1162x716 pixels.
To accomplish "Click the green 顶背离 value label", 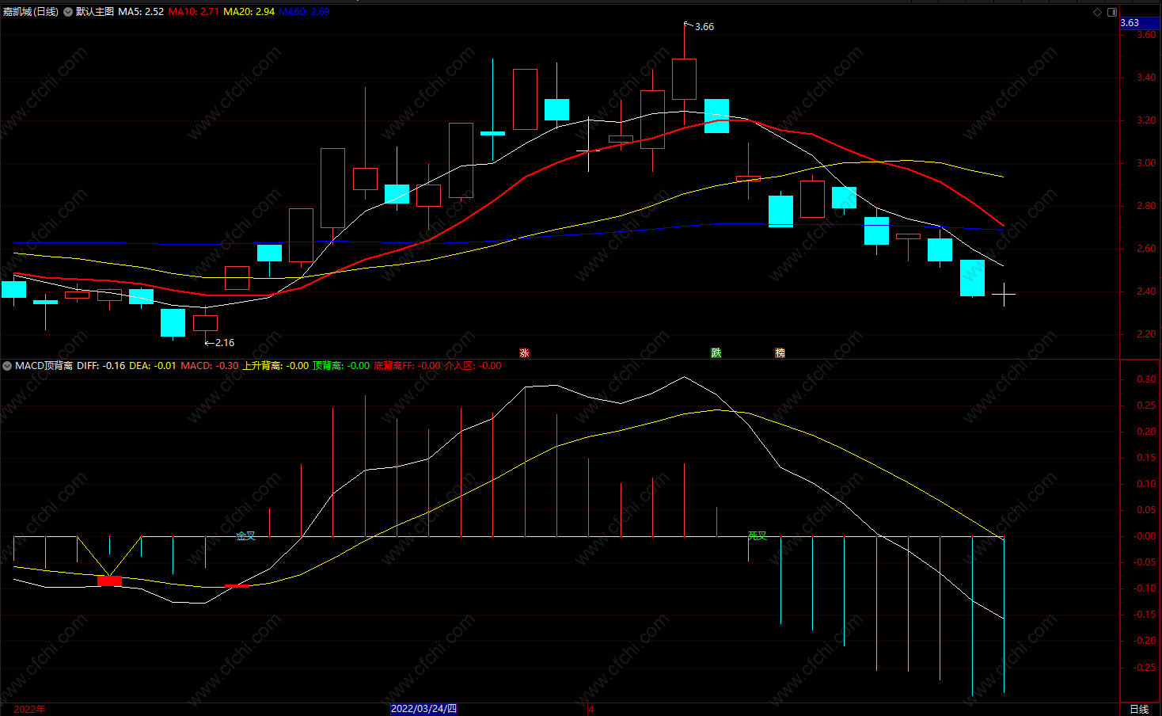I will click(341, 366).
